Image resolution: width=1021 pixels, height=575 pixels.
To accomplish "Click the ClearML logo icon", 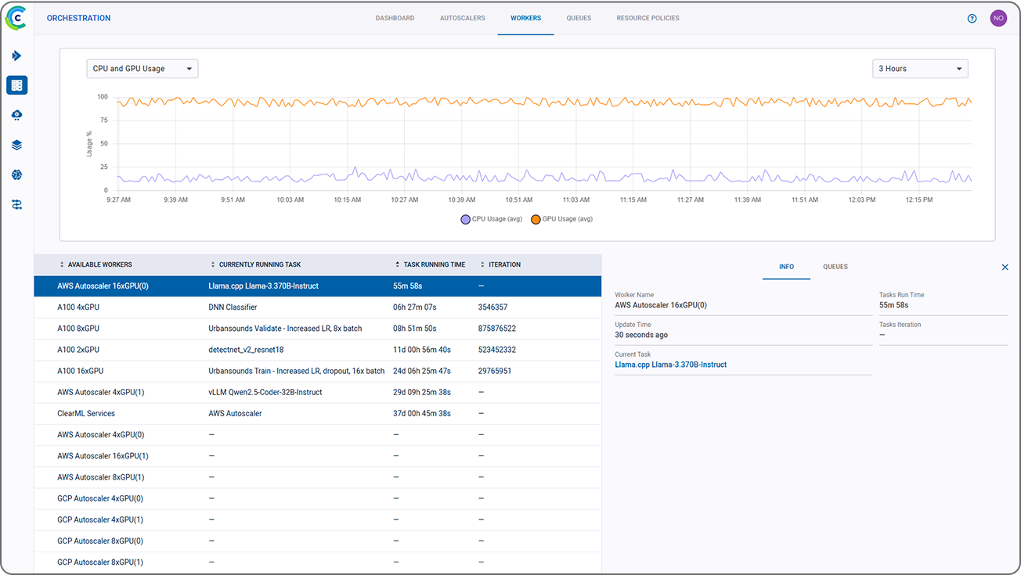I will tap(16, 17).
